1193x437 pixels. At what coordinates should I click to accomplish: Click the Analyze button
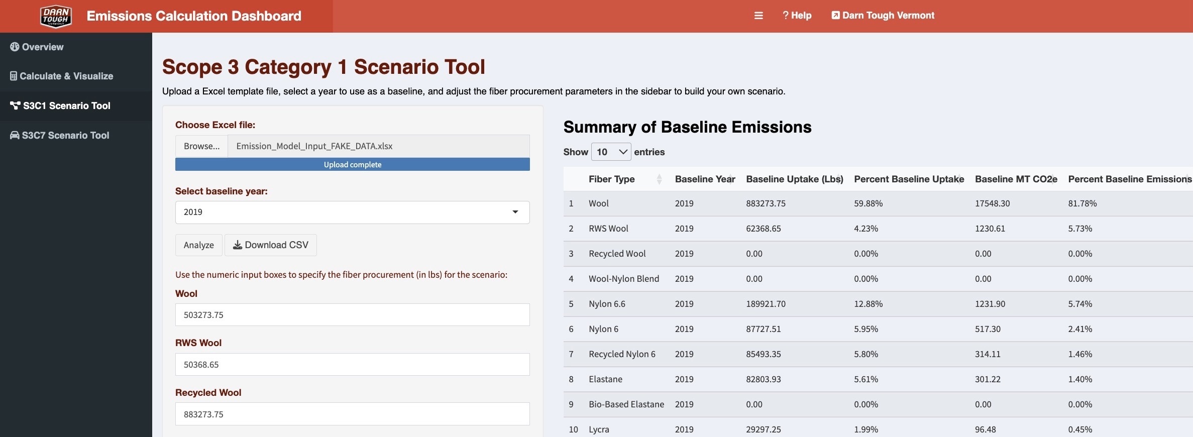coord(199,245)
